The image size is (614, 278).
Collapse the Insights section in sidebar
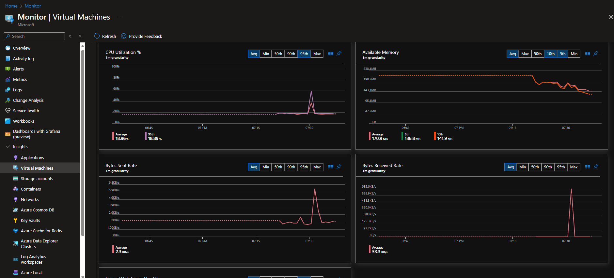pos(8,147)
